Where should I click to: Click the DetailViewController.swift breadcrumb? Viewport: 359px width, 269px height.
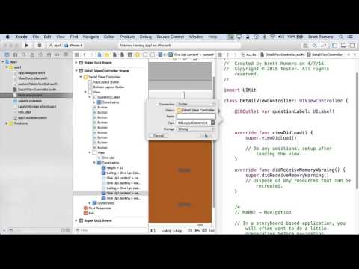283,55
